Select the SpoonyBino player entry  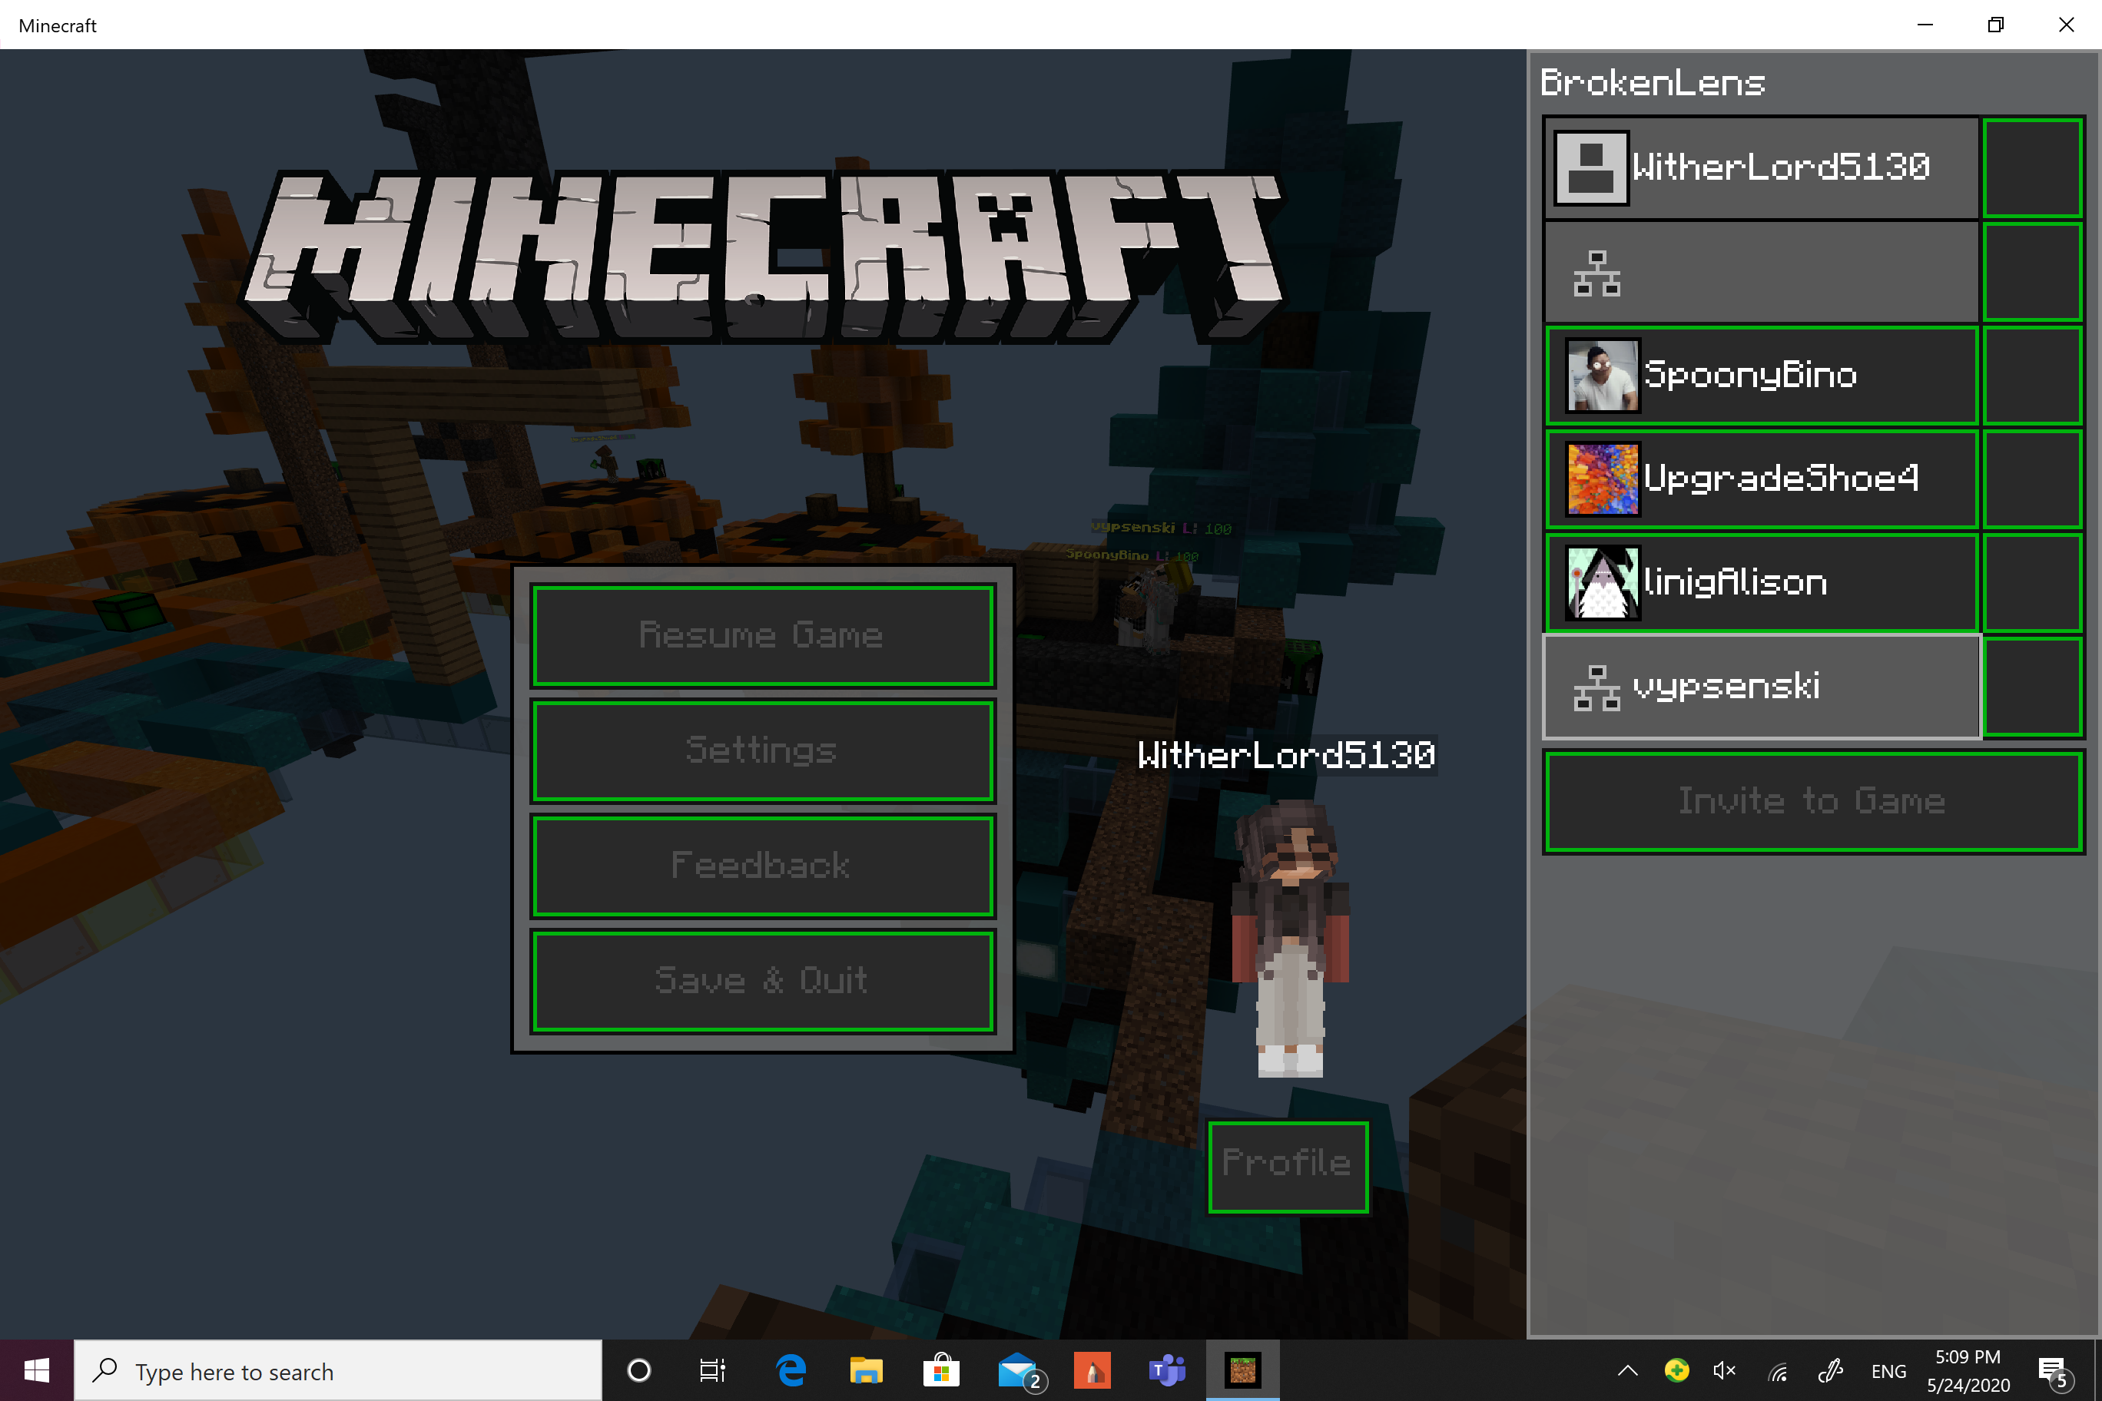tap(1762, 376)
